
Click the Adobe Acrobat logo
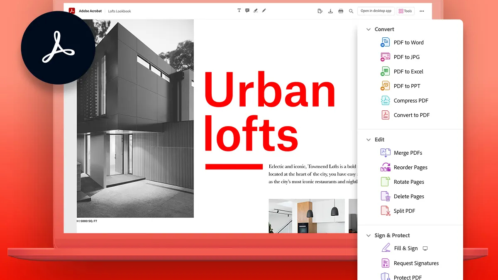point(73,11)
